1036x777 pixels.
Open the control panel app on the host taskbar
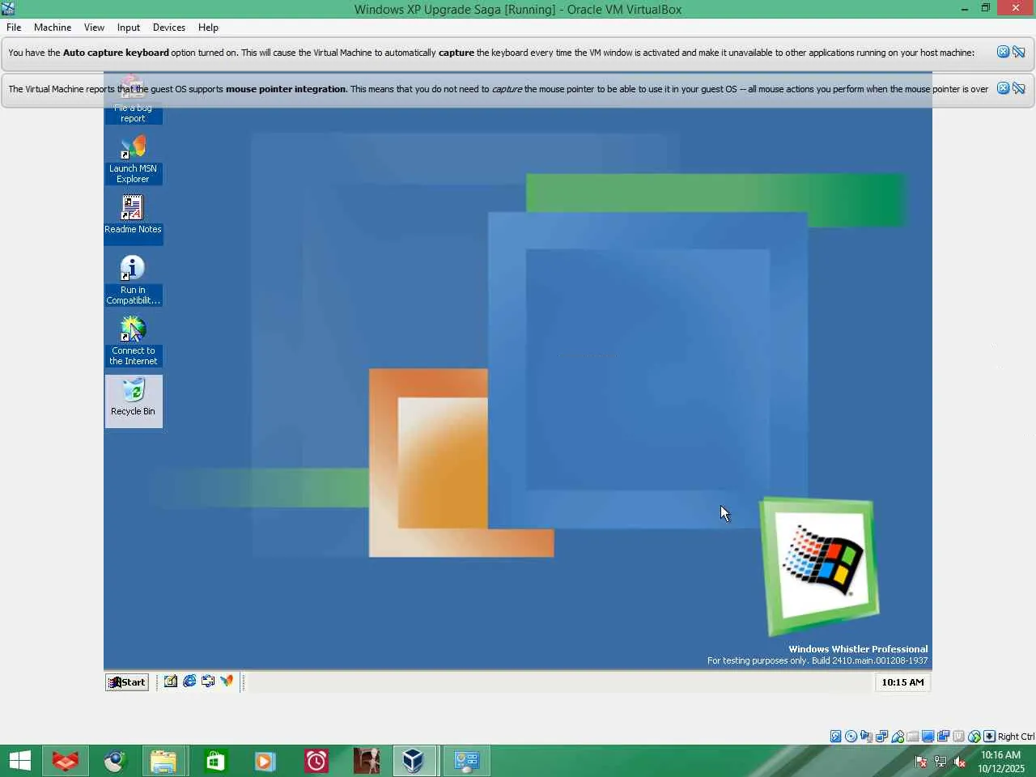point(466,761)
